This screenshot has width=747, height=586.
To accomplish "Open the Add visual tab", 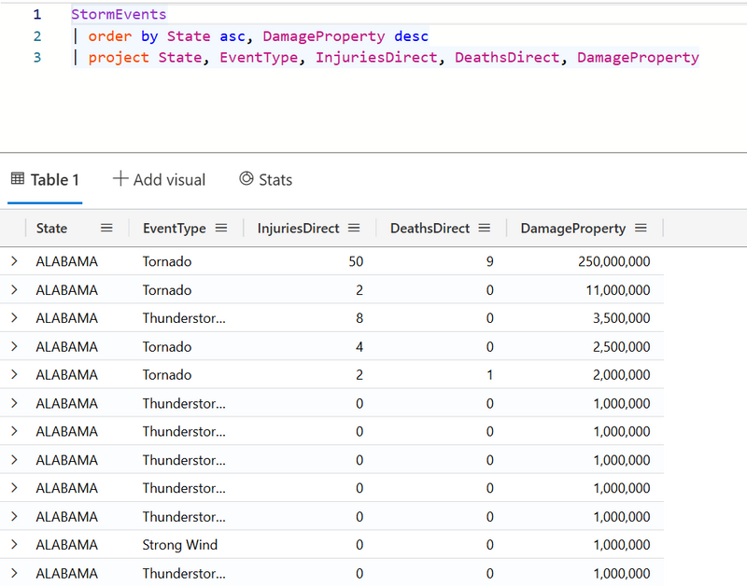I will tap(159, 180).
